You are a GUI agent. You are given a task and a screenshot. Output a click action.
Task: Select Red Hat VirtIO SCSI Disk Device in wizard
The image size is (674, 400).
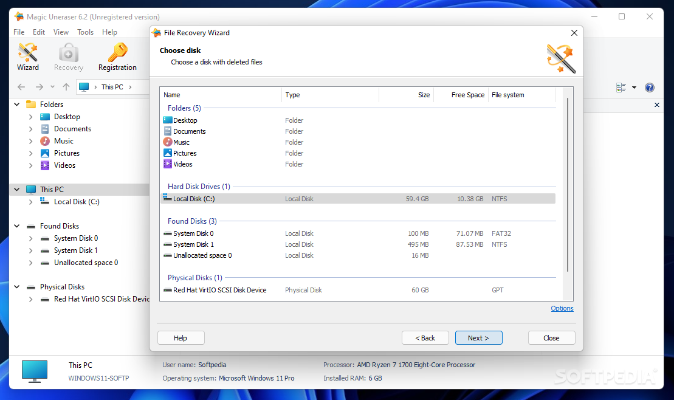click(219, 290)
